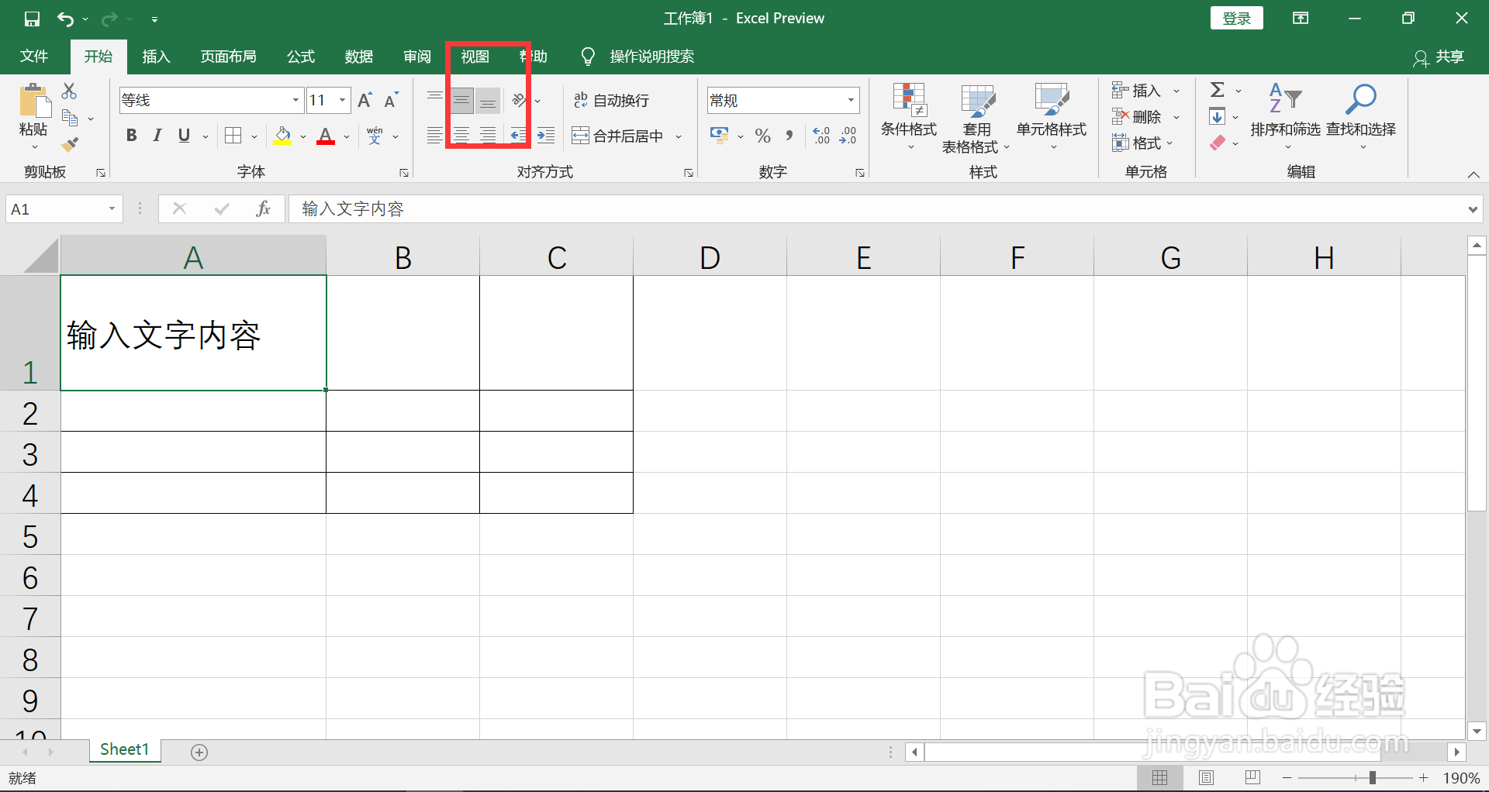Screen dimensions: 1489x792
Task: Change text orientation angle
Action: pyautogui.click(x=520, y=100)
